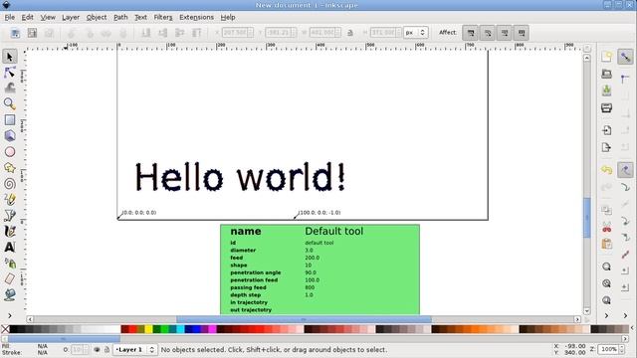Image resolution: width=637 pixels, height=358 pixels.
Task: Click the Zoom to fit selection icon
Action: point(606,267)
